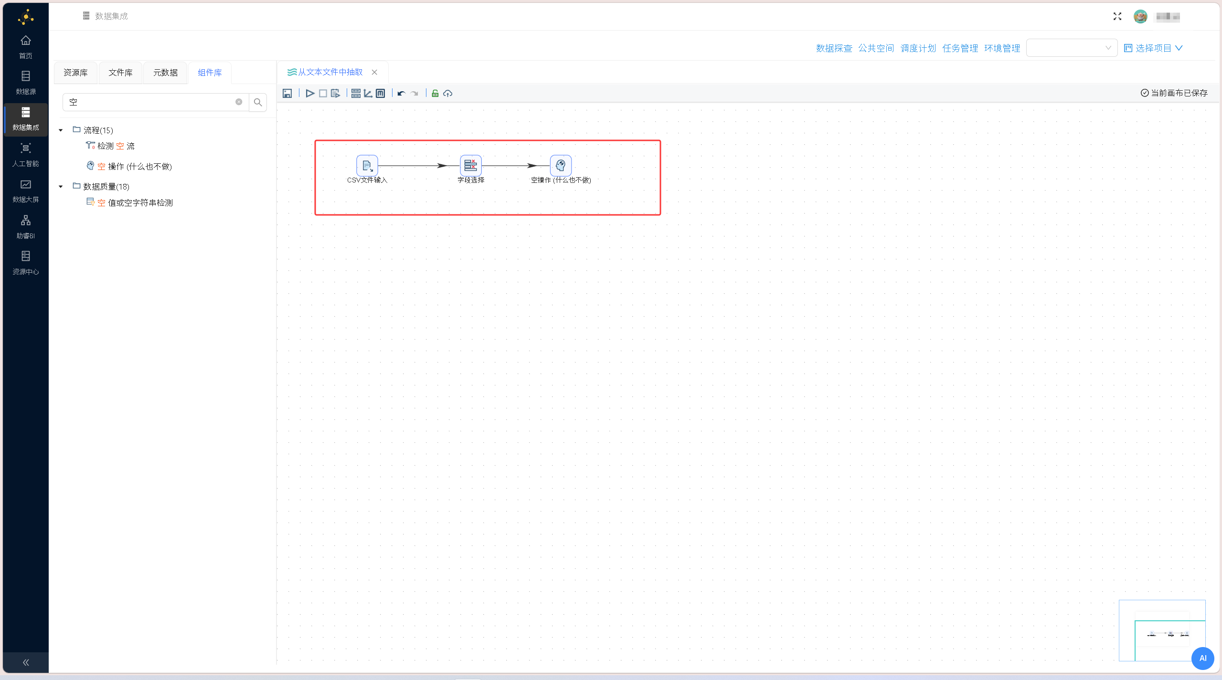Toggle the green unlock icon
Screen dimensions: 1222x680
435,94
